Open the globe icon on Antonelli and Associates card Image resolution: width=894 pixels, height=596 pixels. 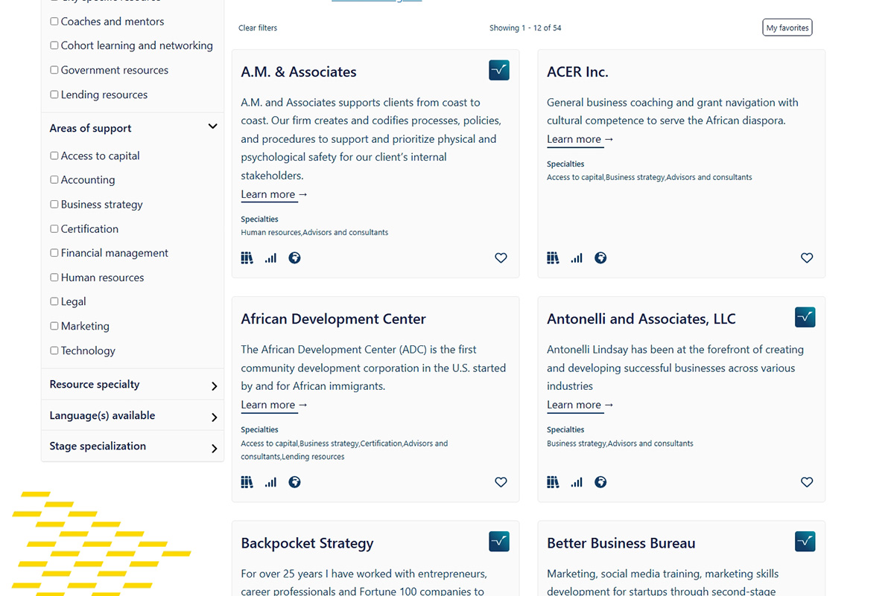pyautogui.click(x=600, y=482)
